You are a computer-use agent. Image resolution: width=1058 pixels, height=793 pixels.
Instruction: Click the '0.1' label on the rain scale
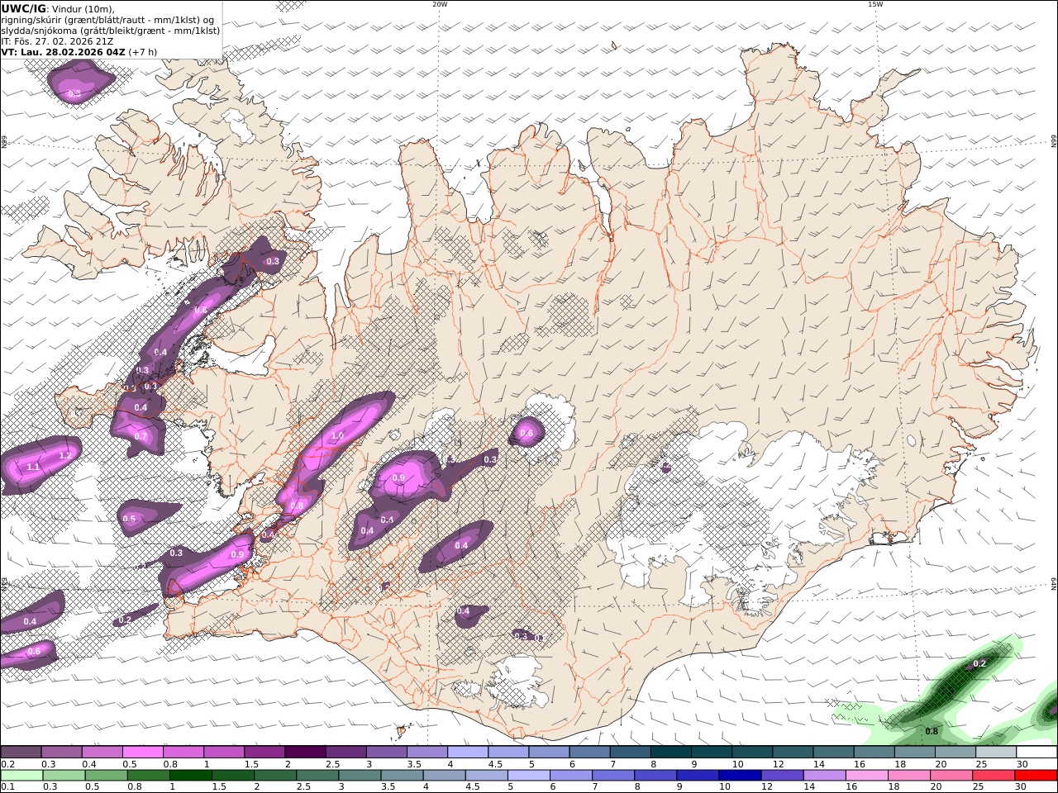click(7, 787)
